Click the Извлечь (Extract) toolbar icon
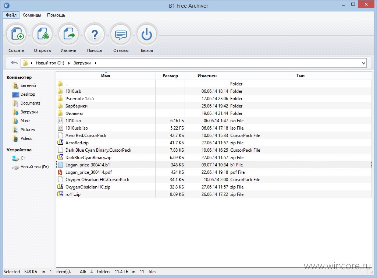Image resolution: width=377 pixels, height=278 pixels. coord(68,35)
